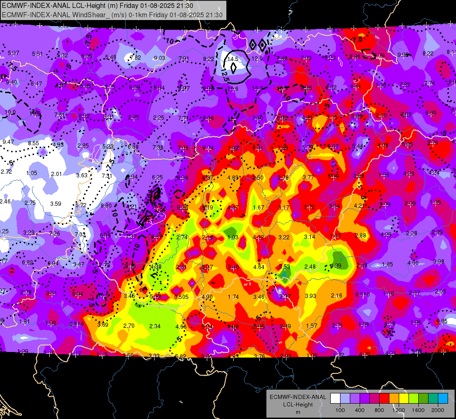Viewport: 456px width, 419px height.
Task: Click the 1.74 value label
Action: [233, 297]
